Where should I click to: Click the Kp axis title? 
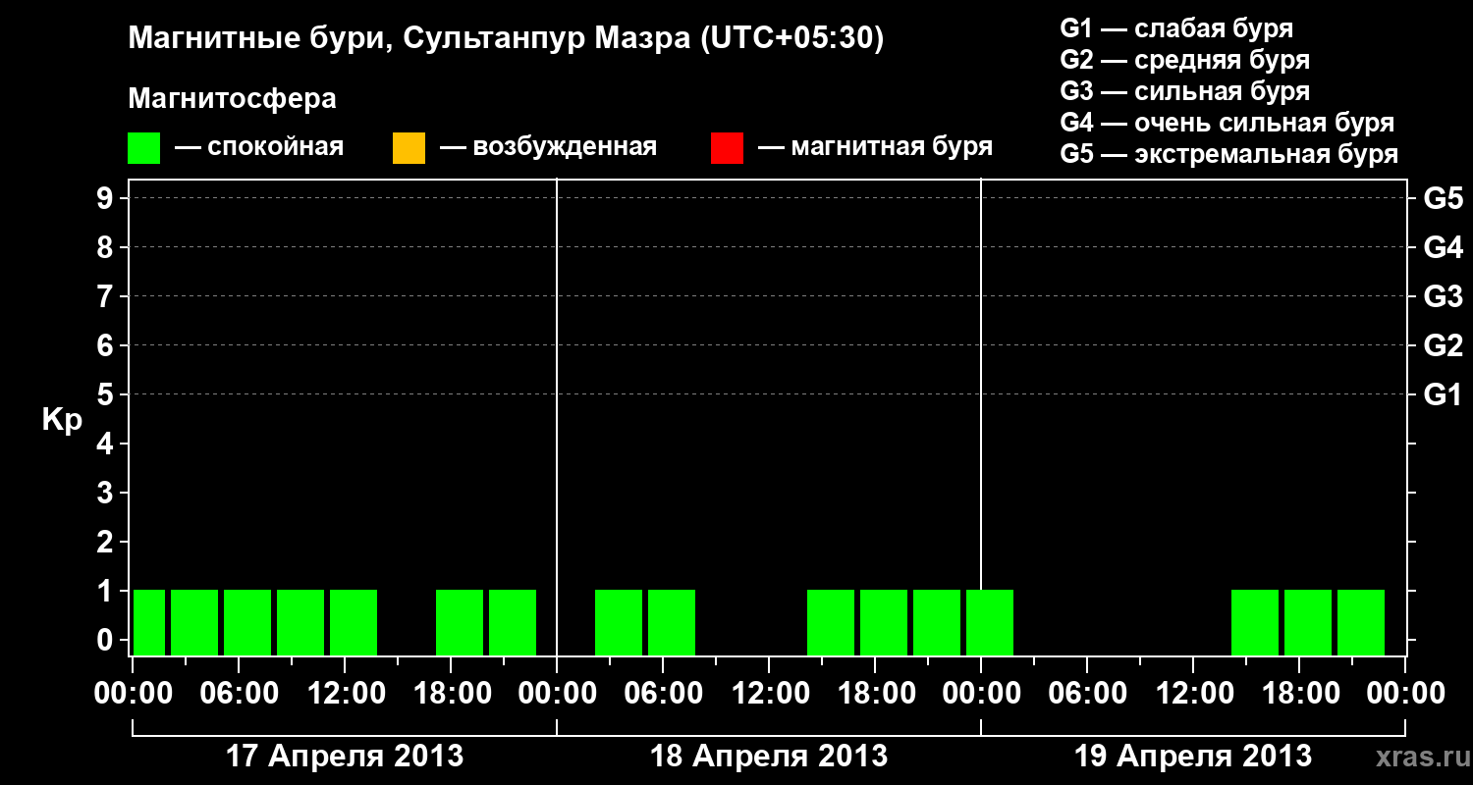(62, 420)
